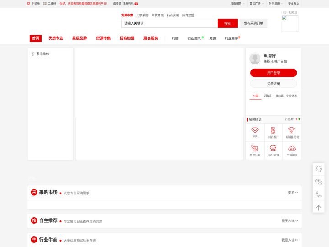Switch to the 公告 tab
The width and height of the screenshot is (329, 247).
255,96
